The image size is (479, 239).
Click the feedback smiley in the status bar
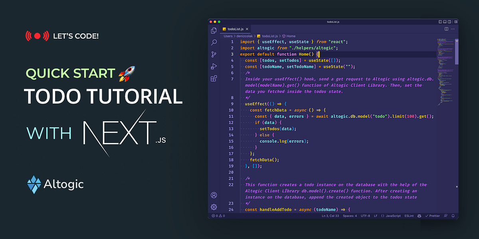click(419, 215)
